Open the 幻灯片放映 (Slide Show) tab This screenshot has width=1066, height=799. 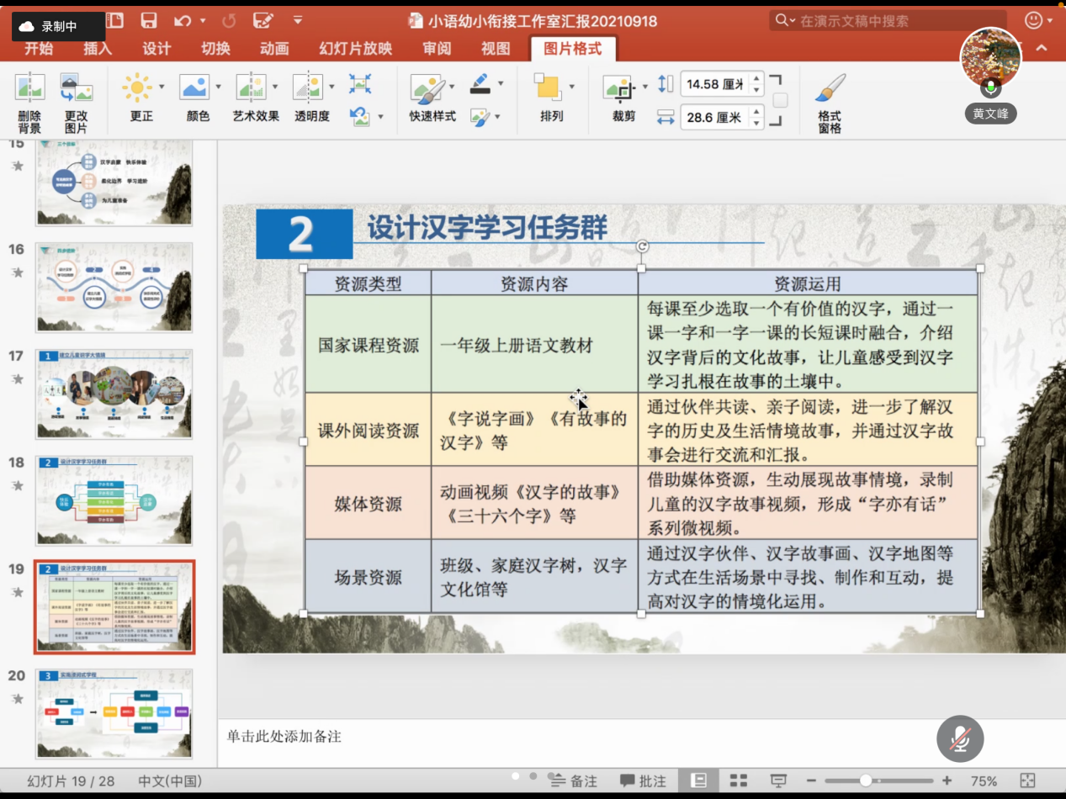click(356, 49)
